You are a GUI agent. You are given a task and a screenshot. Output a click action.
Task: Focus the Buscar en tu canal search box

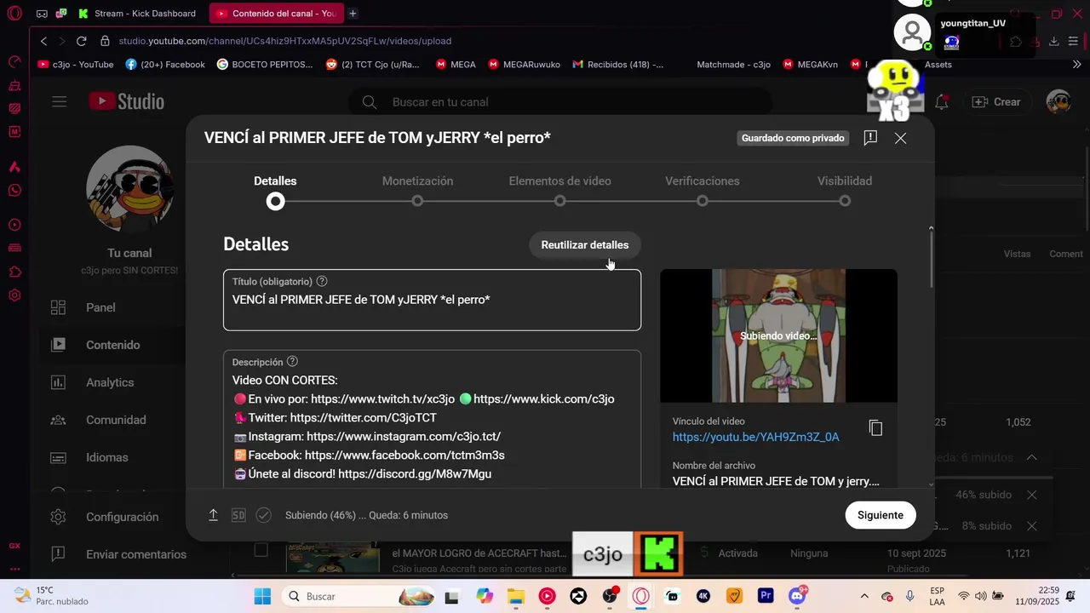coord(559,102)
